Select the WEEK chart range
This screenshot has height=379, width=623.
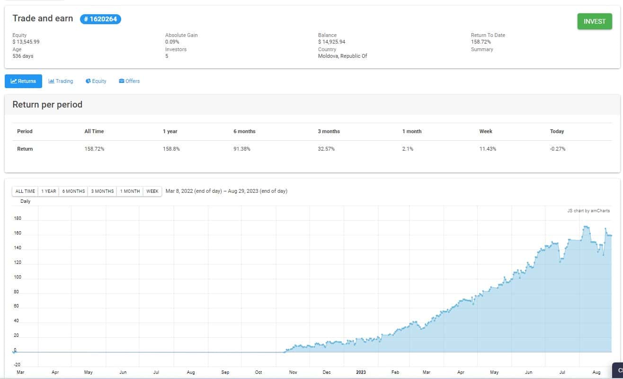coord(152,191)
